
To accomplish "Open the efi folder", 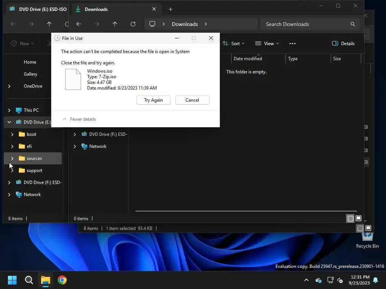I will tap(25, 146).
